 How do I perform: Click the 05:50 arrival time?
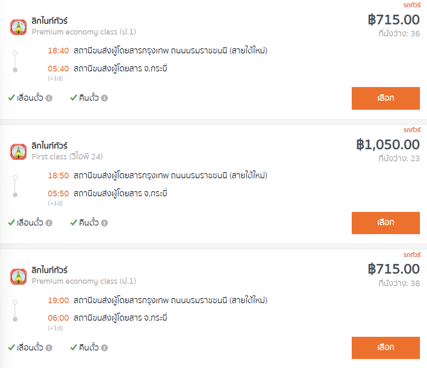point(58,193)
